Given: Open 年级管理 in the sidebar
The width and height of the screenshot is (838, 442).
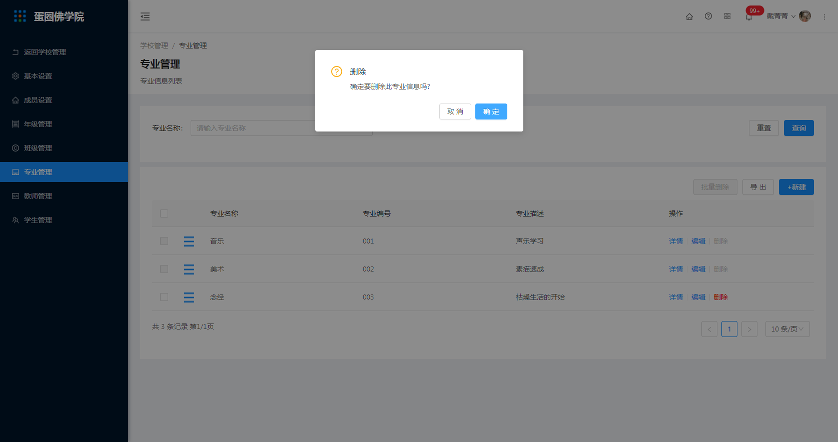Looking at the screenshot, I should [64, 124].
